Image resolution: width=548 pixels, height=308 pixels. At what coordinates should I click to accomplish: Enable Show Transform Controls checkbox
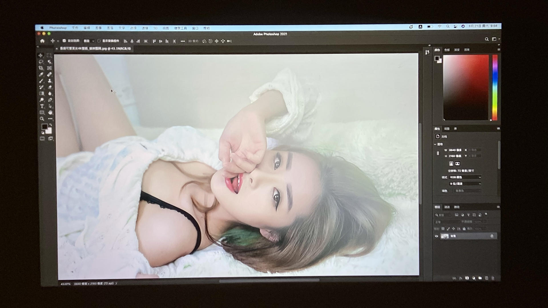coord(99,41)
